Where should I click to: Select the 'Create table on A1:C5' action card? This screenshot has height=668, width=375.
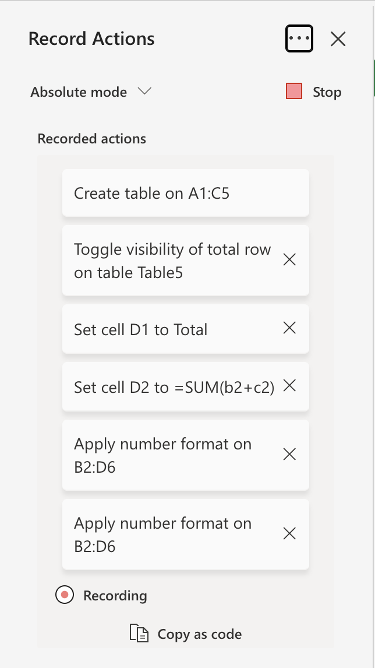[185, 193]
